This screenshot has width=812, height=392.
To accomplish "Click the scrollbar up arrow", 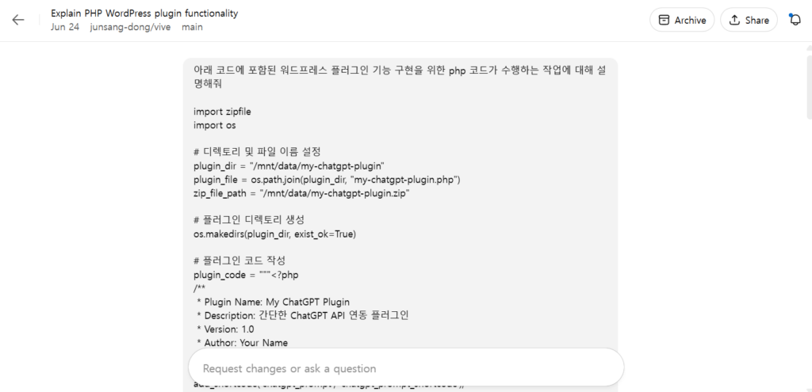I will click(x=808, y=48).
